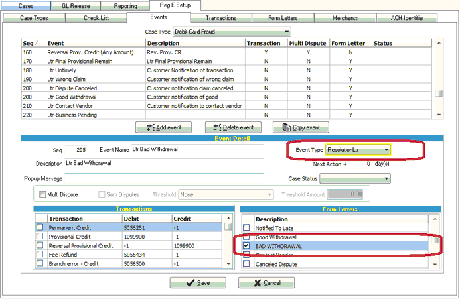460x299 pixels.
Task: Toggle the Sum Disputes checkbox
Action: [102, 194]
